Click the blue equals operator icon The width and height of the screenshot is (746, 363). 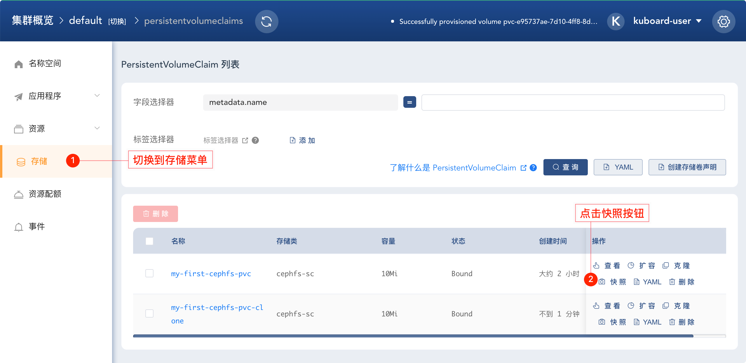[x=409, y=102]
